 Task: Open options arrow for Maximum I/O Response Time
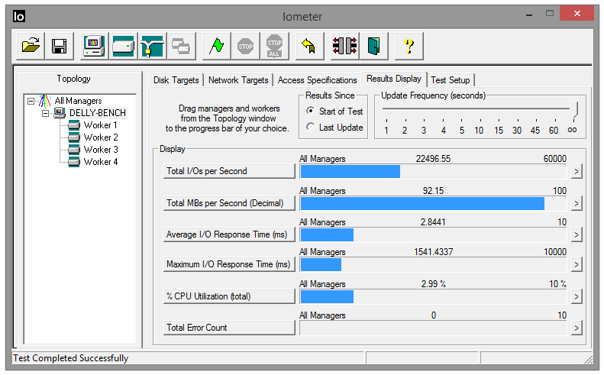[x=577, y=264]
